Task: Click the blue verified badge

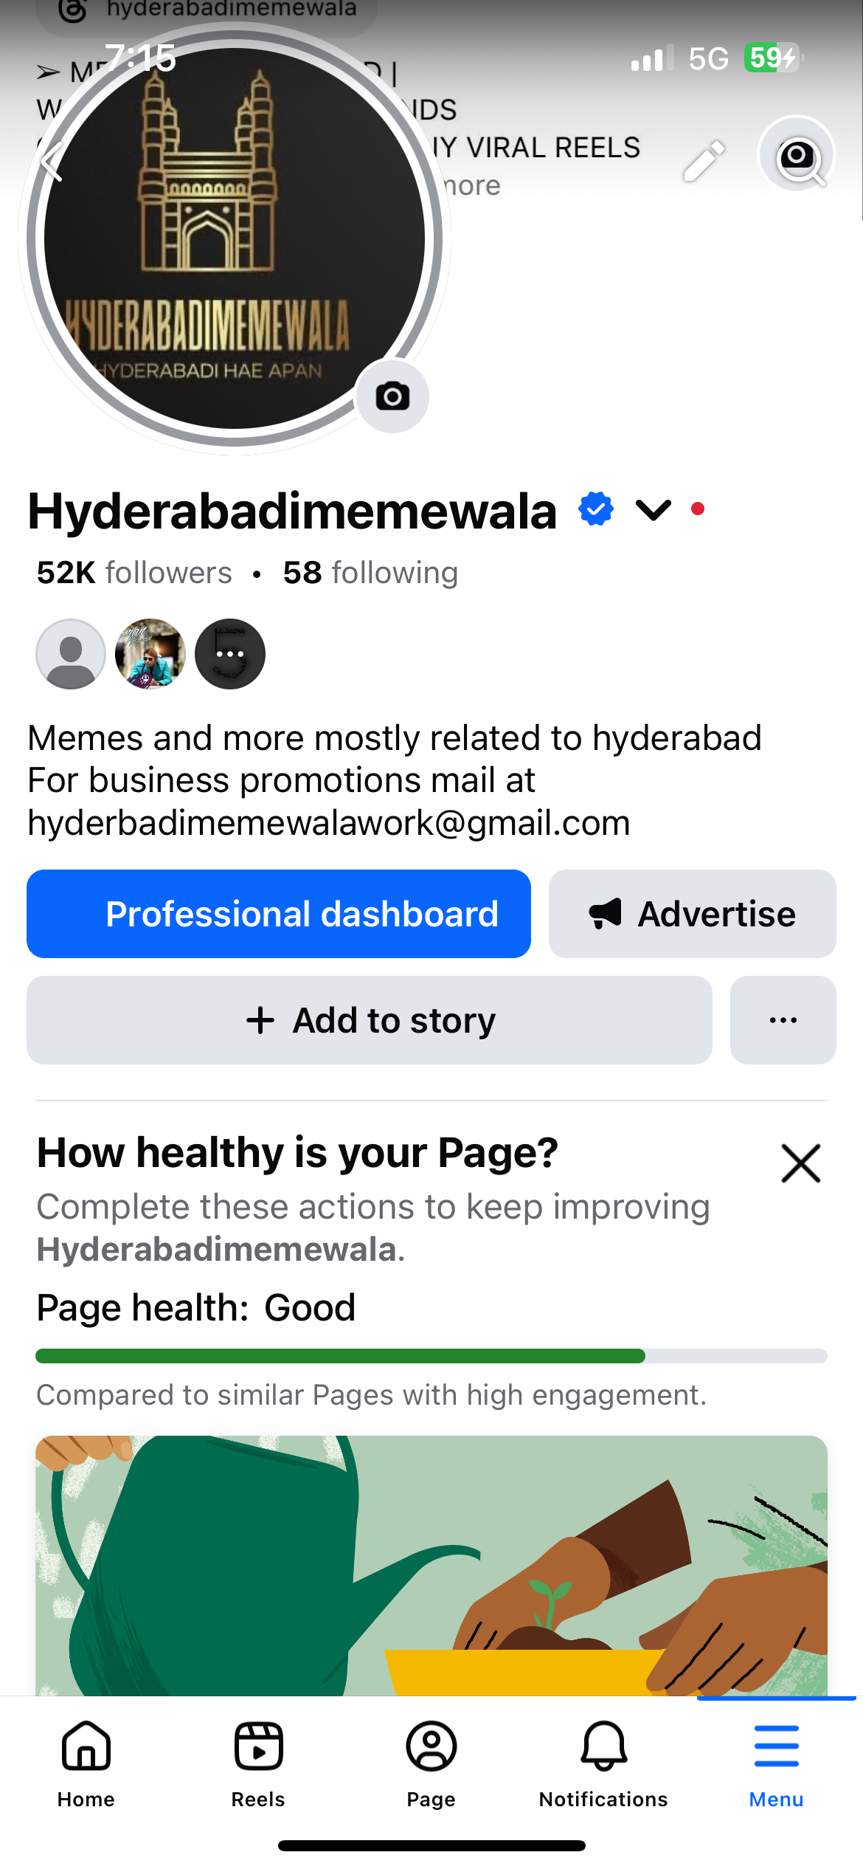Action: click(595, 509)
